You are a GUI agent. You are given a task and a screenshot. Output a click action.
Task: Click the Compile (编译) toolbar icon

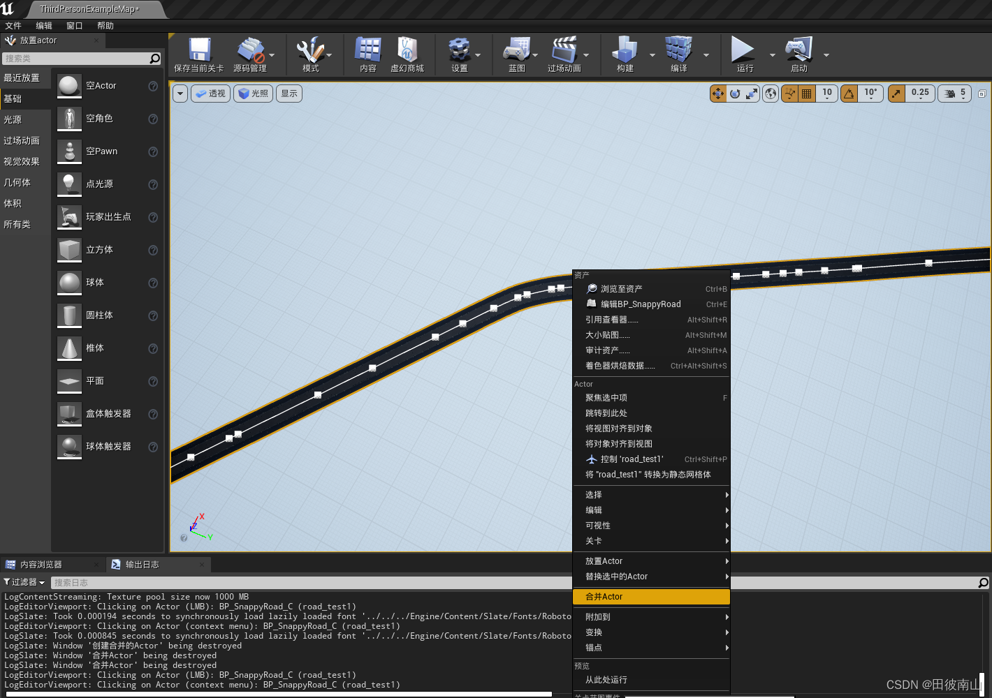pos(678,50)
